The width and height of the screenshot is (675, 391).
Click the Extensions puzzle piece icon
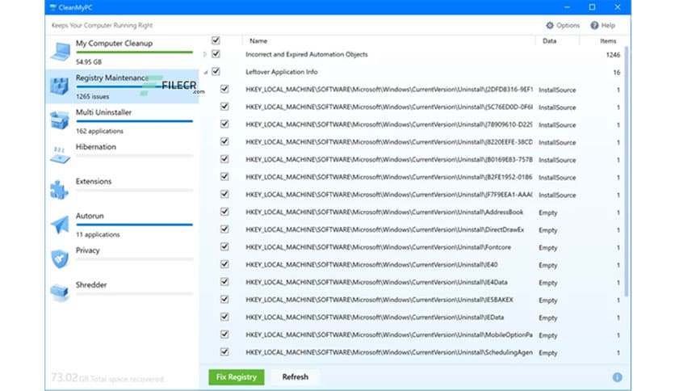(x=60, y=190)
